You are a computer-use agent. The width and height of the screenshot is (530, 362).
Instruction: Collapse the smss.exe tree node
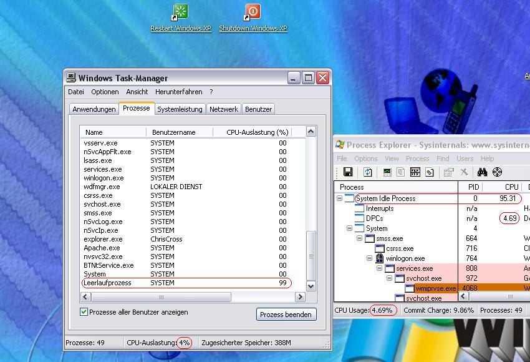click(x=360, y=238)
